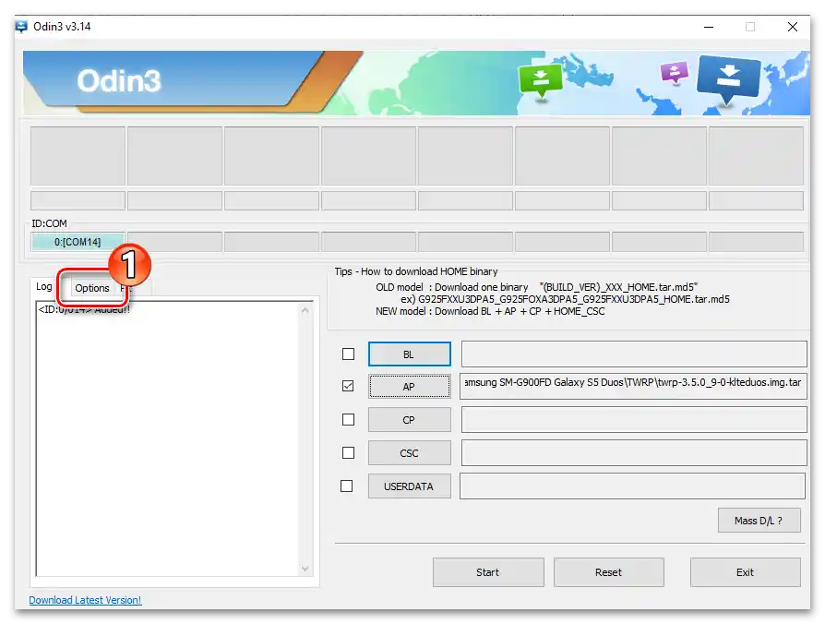
Task: Click the 0:[COM14] port indicator
Action: 78,242
